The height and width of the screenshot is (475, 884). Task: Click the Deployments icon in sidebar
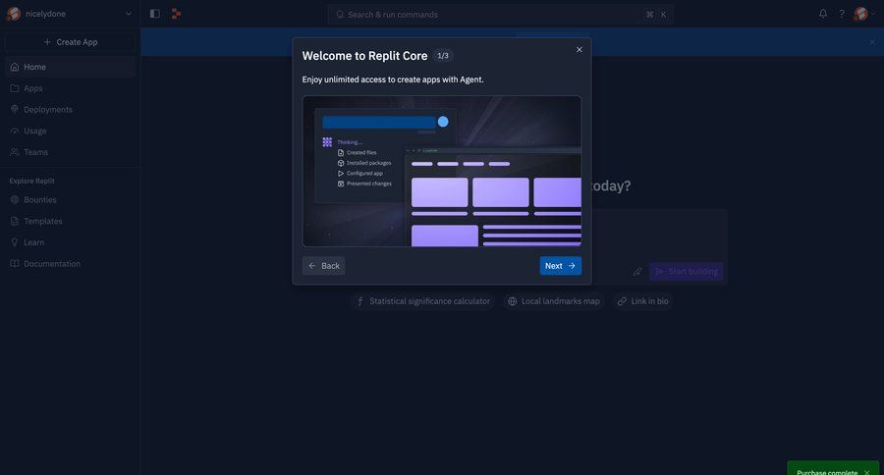[15, 109]
